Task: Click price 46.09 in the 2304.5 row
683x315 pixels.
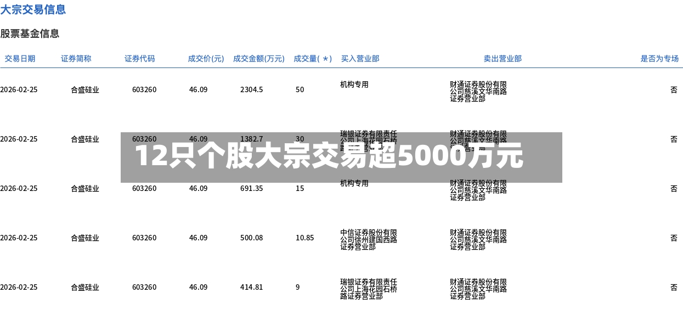Action: pyautogui.click(x=199, y=89)
